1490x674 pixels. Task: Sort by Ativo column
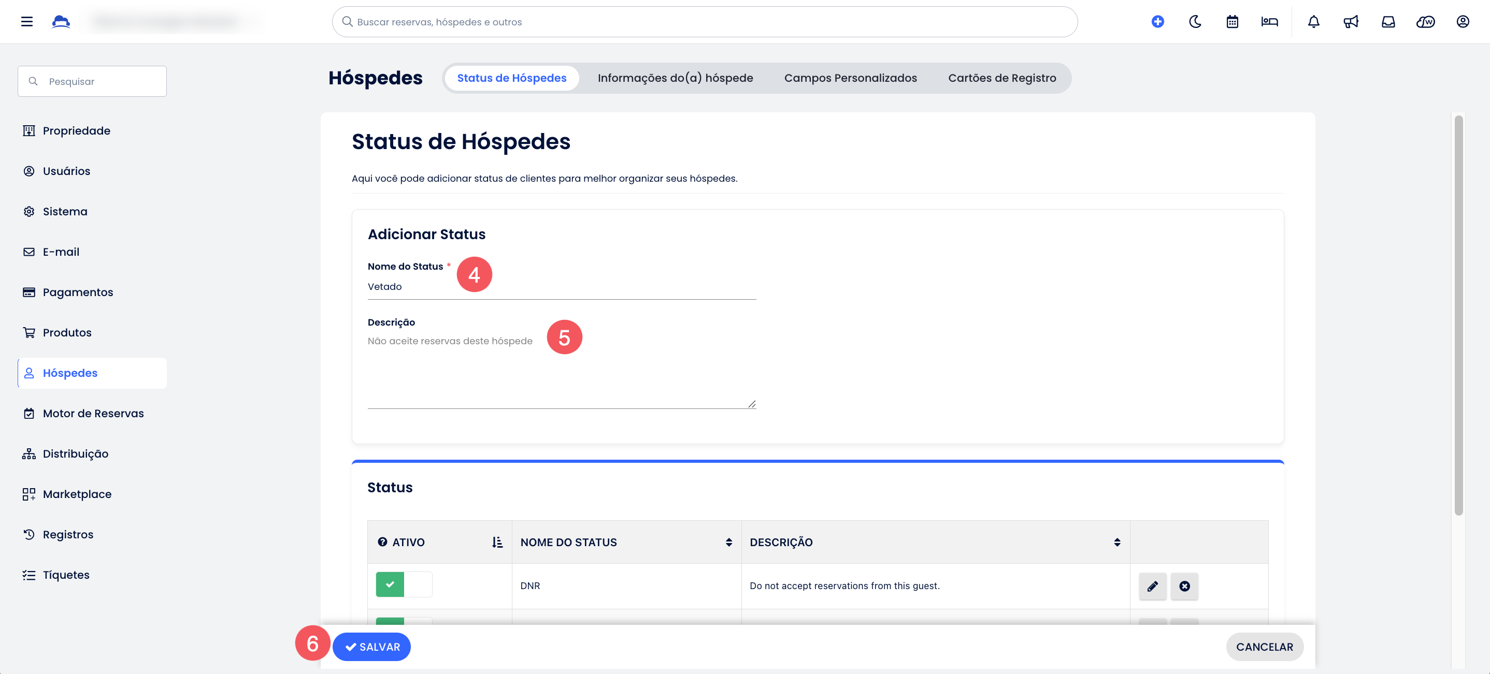(x=497, y=542)
